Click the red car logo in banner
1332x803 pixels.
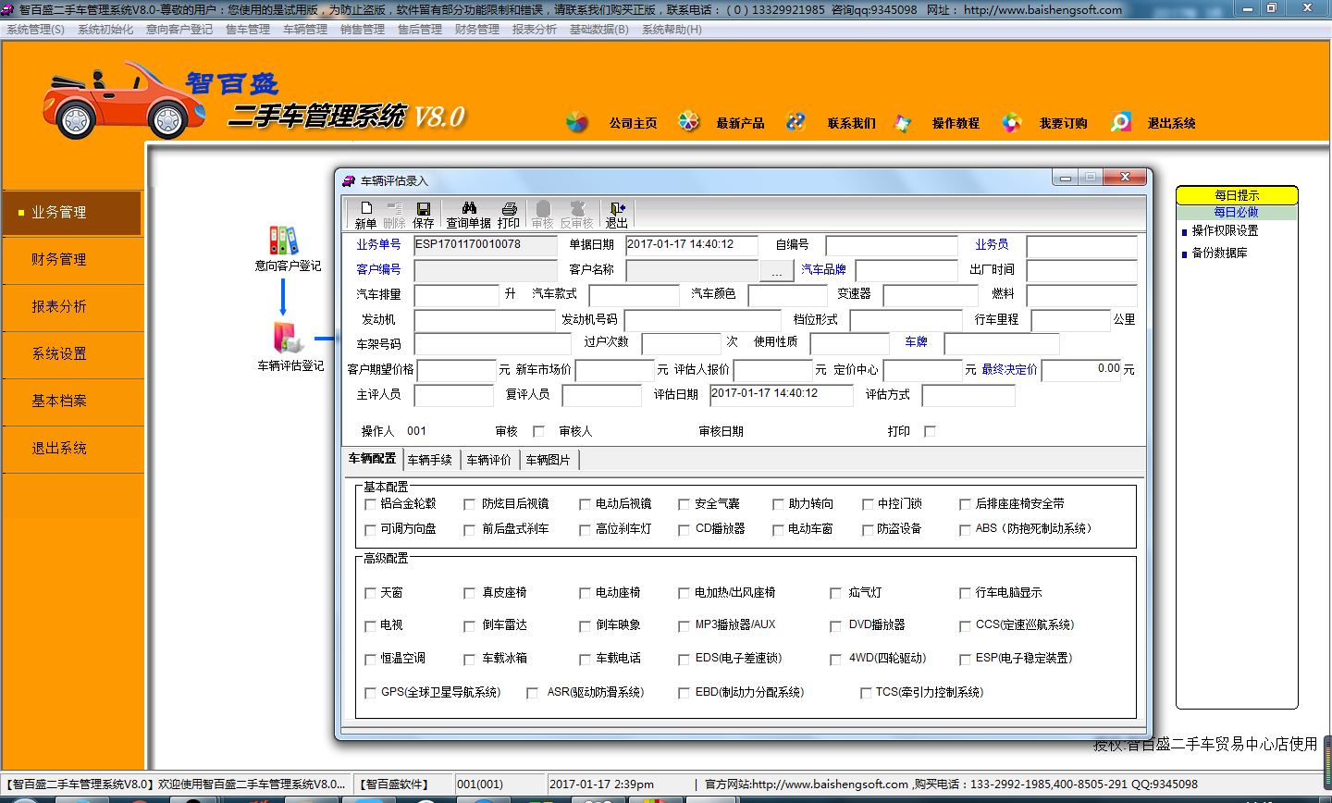coord(123,100)
